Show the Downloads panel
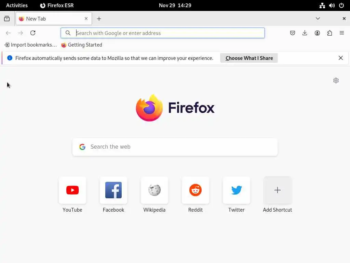The height and width of the screenshot is (263, 350). [305, 33]
